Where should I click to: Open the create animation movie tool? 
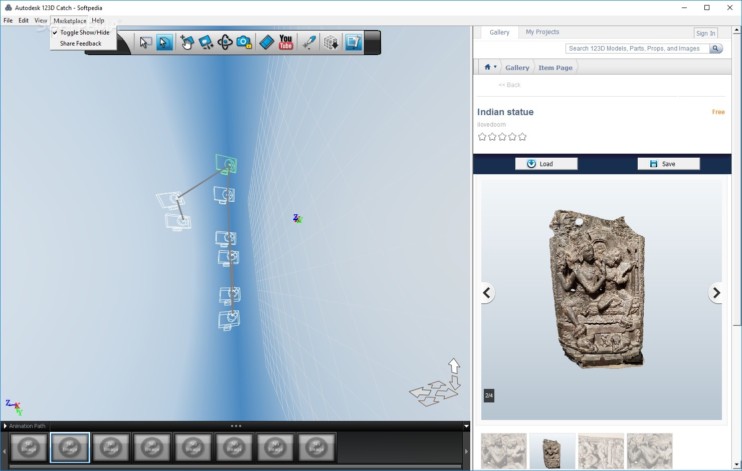click(x=267, y=43)
